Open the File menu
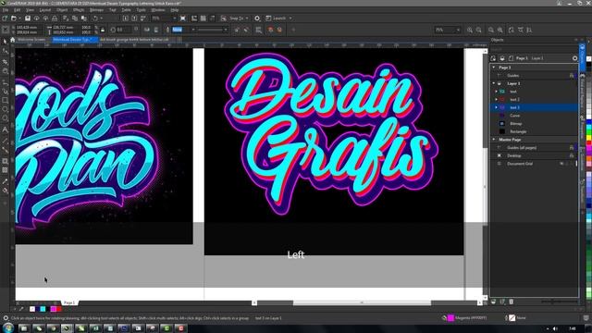592x333 pixels. 6,10
